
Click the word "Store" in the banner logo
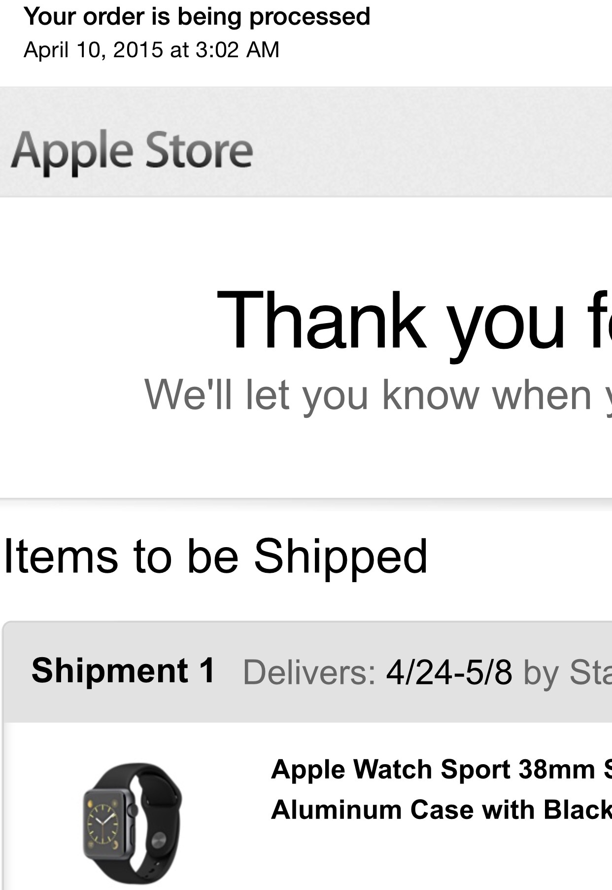tap(200, 150)
